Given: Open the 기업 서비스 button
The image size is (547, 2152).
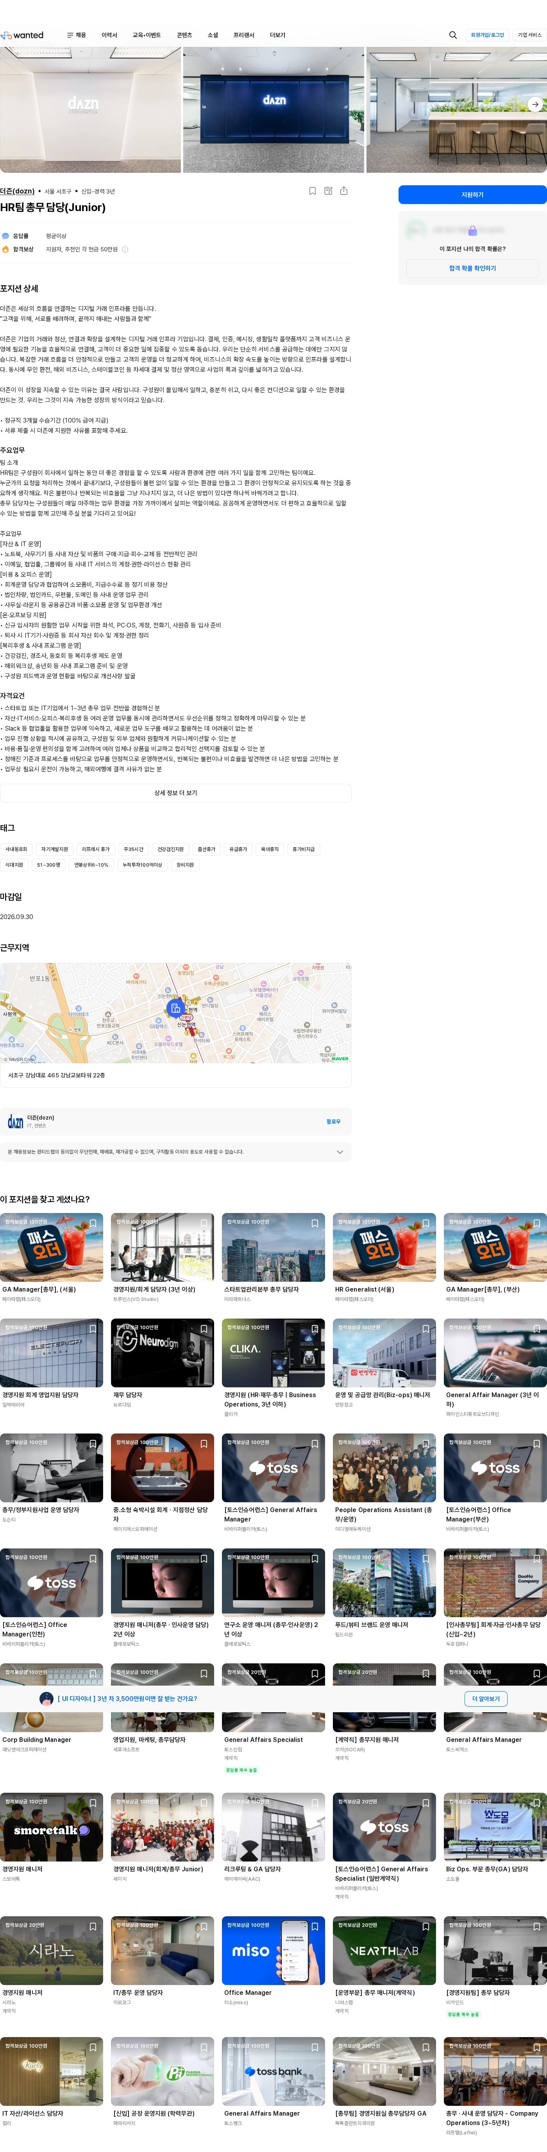Looking at the screenshot, I should 529,35.
